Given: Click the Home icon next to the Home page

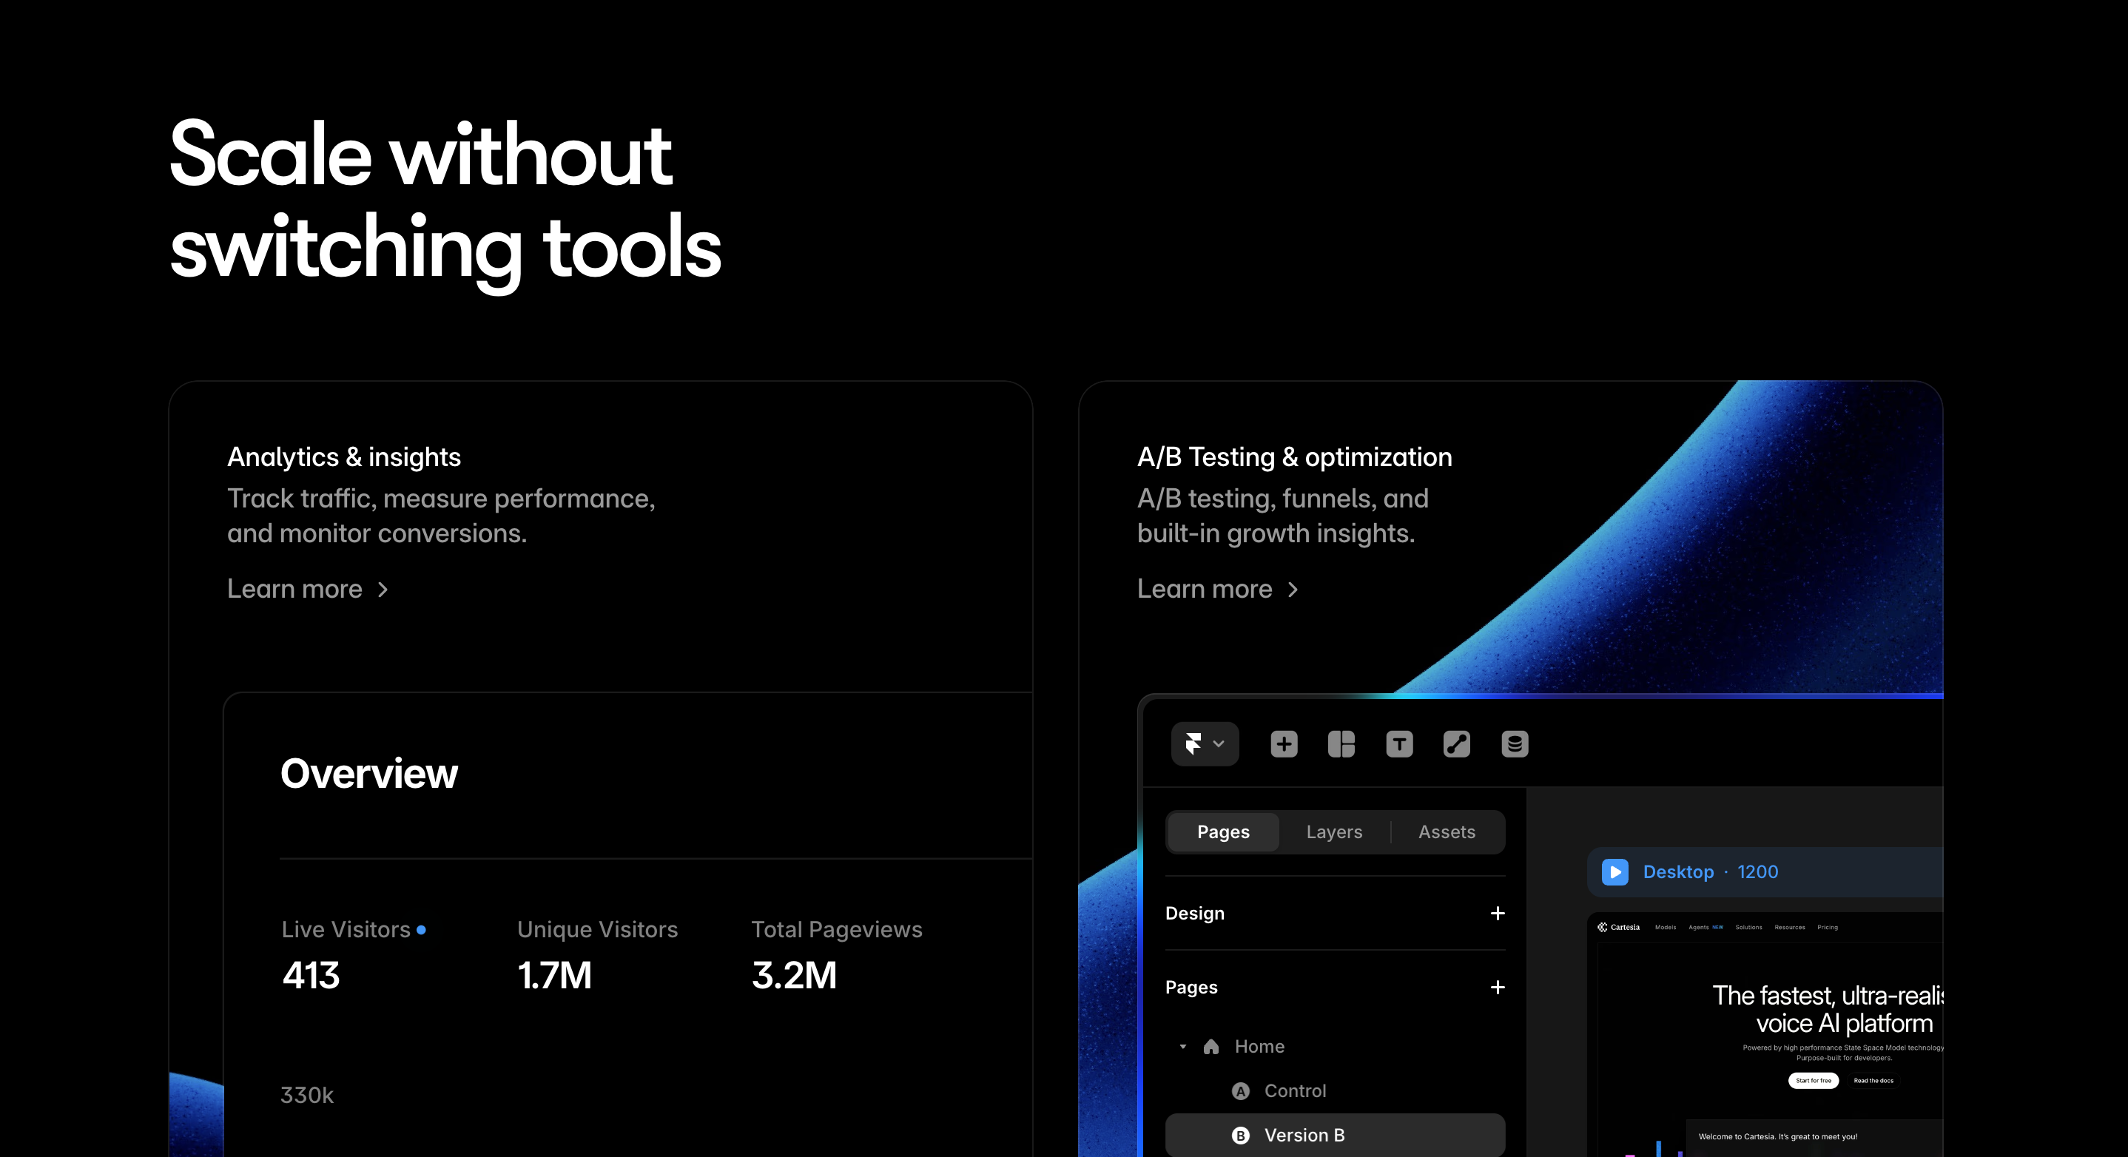Looking at the screenshot, I should [x=1211, y=1046].
